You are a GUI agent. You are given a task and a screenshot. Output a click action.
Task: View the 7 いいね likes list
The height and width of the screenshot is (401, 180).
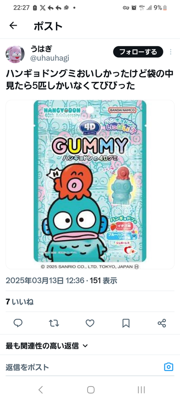(x=19, y=302)
